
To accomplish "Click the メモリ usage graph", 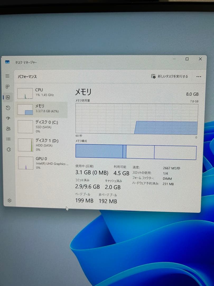I will point(136,119).
